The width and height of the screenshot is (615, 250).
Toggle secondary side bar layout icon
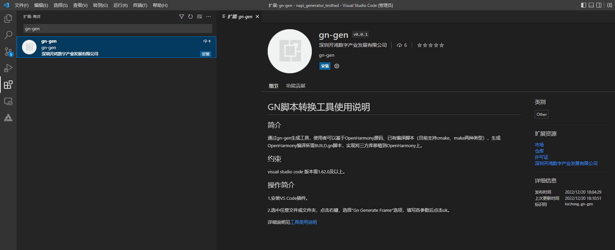tap(599, 5)
